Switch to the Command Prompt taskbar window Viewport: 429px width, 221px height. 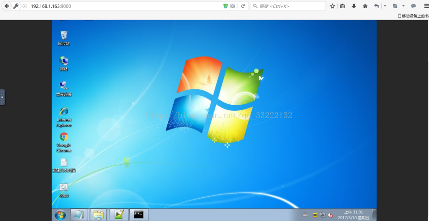click(x=139, y=215)
